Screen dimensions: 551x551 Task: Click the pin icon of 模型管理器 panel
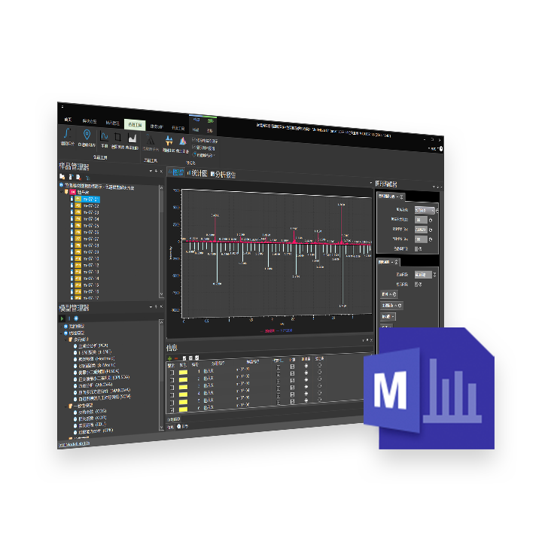(156, 307)
